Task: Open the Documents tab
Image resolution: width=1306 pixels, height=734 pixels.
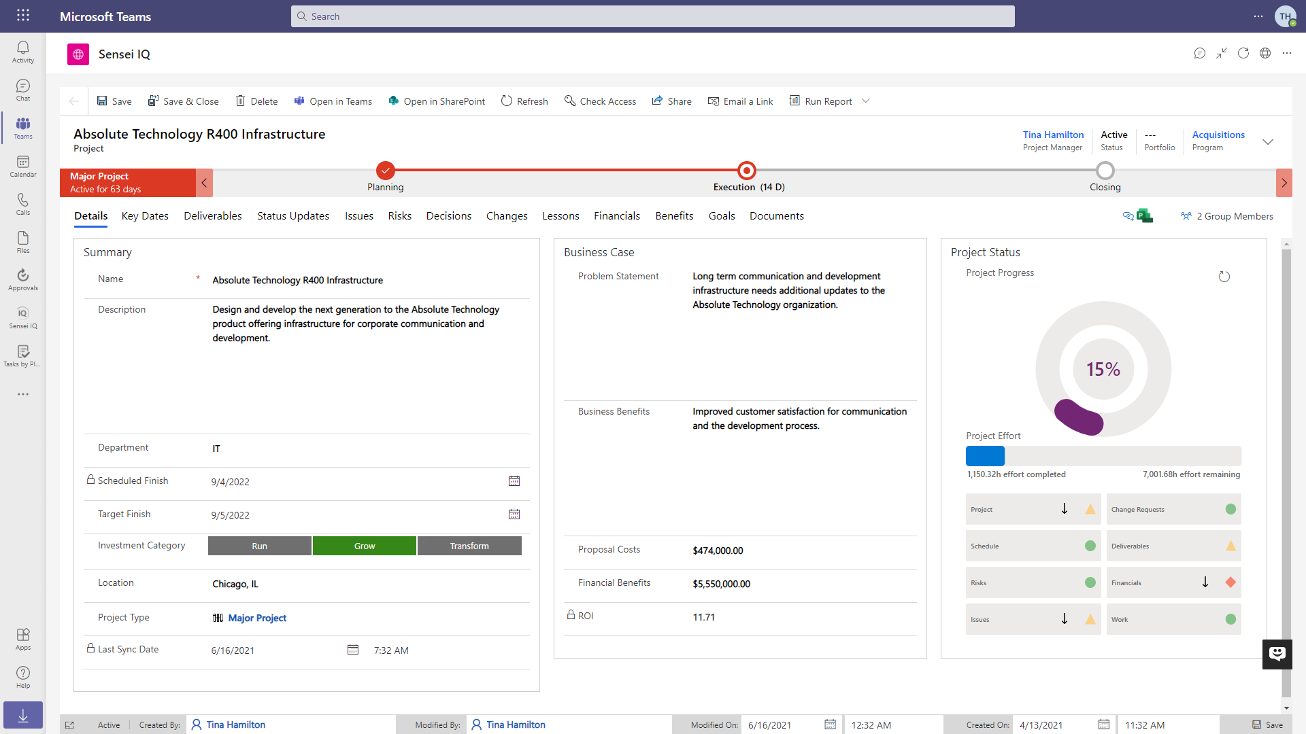Action: click(777, 216)
